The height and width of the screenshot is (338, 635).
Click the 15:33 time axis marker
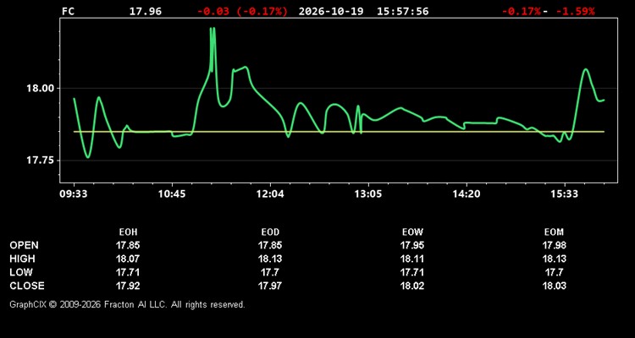565,194
